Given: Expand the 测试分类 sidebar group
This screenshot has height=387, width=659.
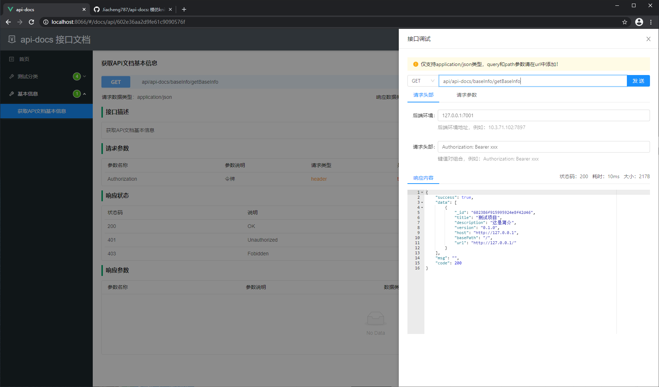Looking at the screenshot, I should (x=47, y=76).
